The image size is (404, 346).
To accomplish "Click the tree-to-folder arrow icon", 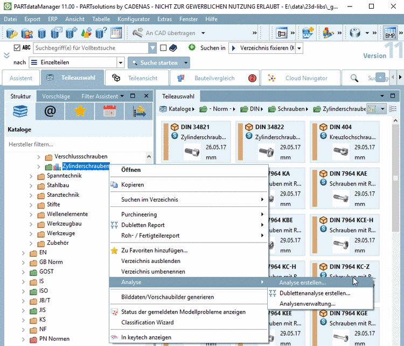I will (x=139, y=111).
